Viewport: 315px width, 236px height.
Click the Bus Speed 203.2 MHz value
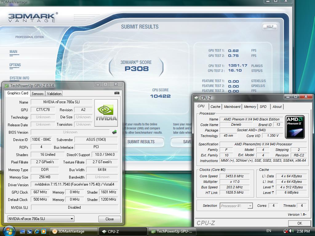pyautogui.click(x=234, y=187)
